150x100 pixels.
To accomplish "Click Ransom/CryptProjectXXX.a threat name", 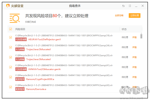I will point(40,79).
